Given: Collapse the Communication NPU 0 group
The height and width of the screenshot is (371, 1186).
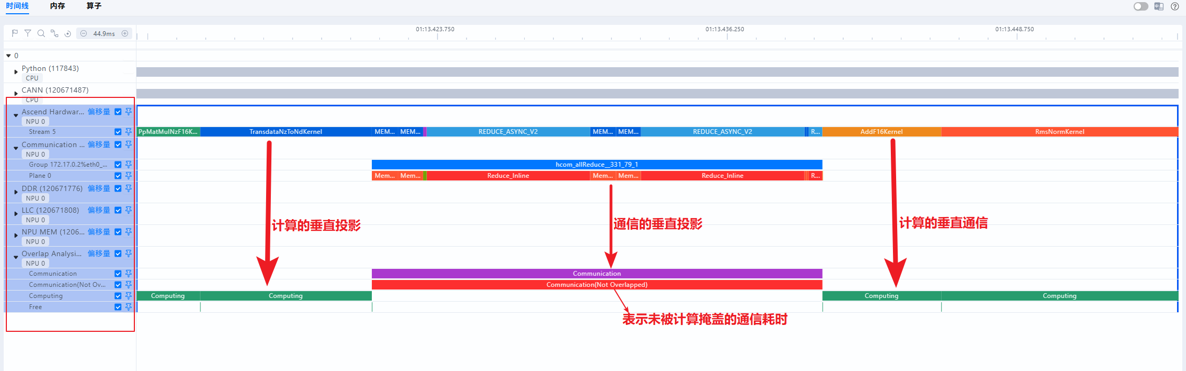Looking at the screenshot, I should (16, 148).
